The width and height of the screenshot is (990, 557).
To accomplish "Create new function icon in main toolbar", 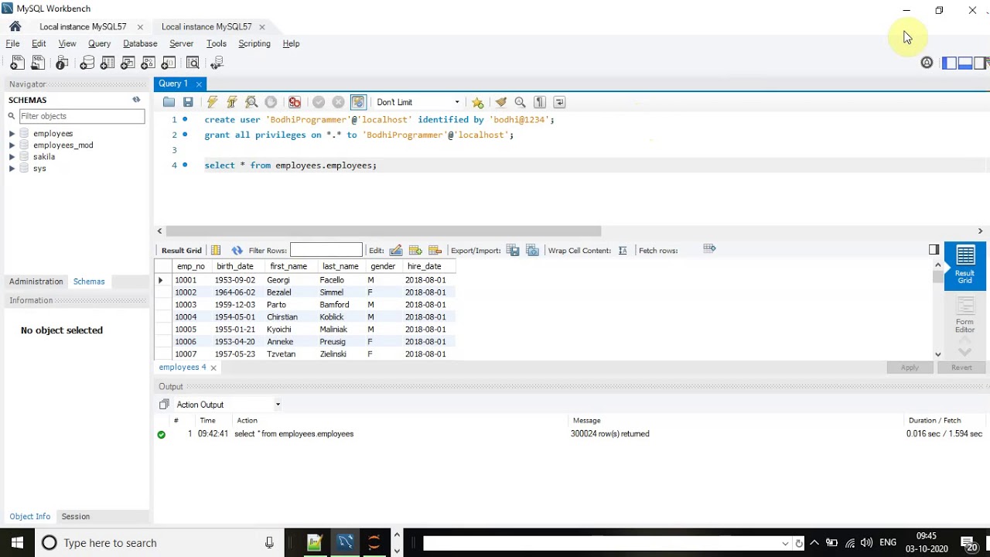I will click(168, 63).
